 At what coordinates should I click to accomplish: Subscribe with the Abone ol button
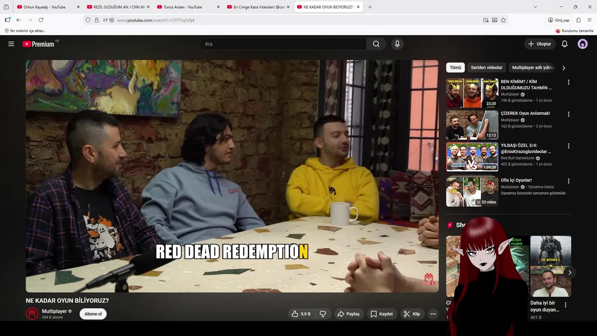pos(93,314)
